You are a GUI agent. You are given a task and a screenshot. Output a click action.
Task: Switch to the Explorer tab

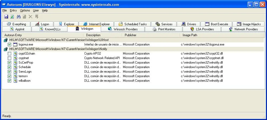(x=66, y=24)
